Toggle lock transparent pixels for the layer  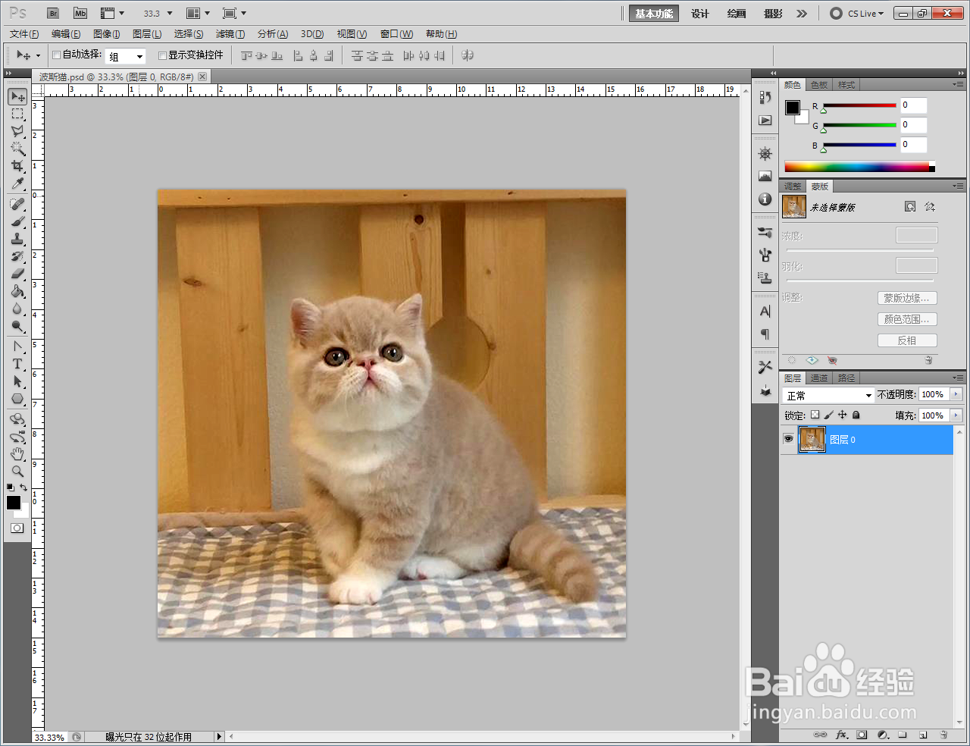click(815, 415)
